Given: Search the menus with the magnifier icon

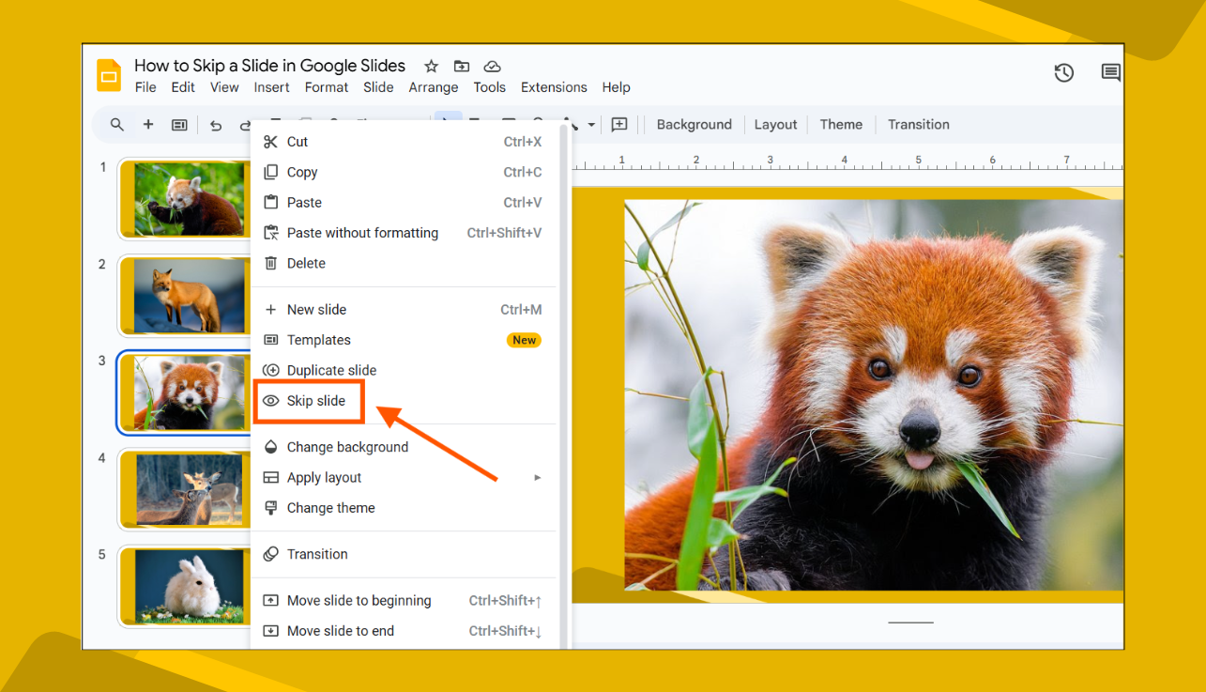Looking at the screenshot, I should (x=118, y=124).
